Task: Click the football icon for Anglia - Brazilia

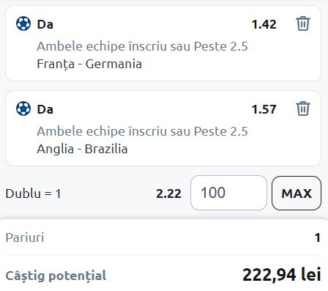Action: pos(23,108)
